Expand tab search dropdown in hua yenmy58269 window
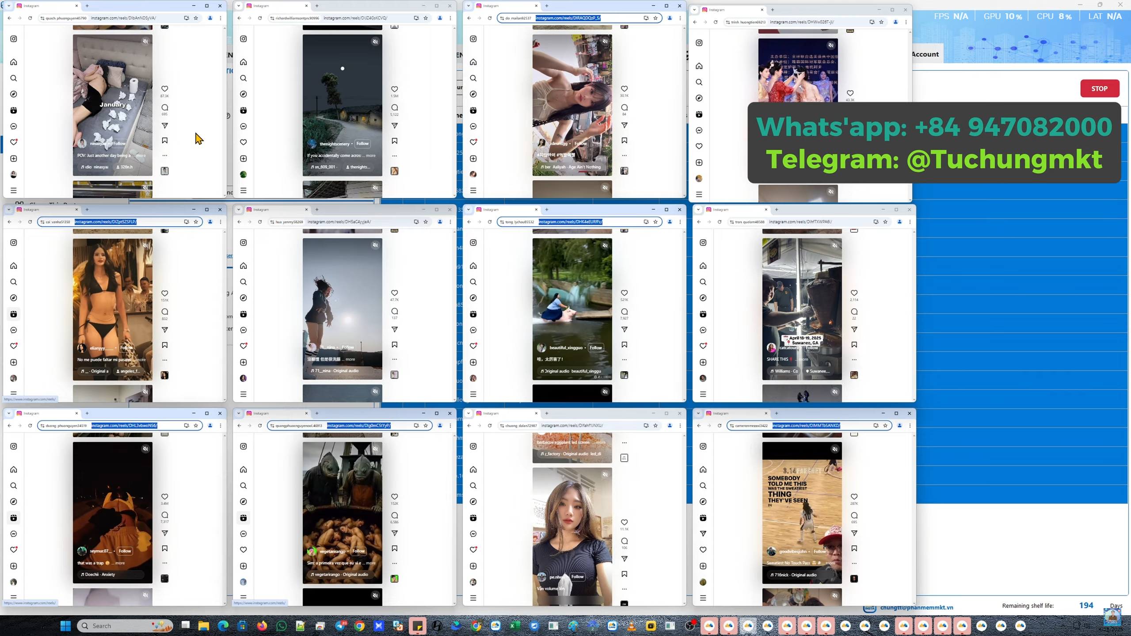 coord(239,209)
